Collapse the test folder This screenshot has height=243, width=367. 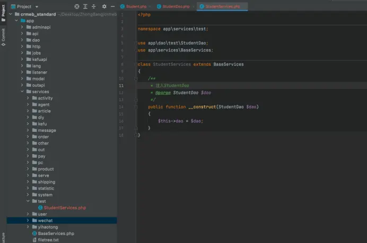pyautogui.click(x=28, y=201)
